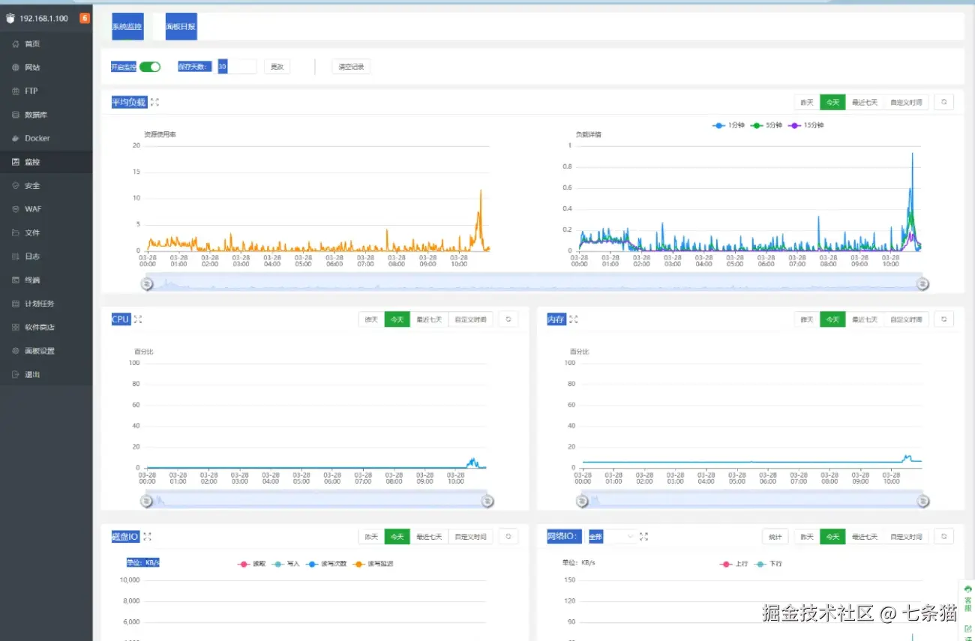Click the orange notification badge 6
Viewport: 975px width, 641px height.
[x=85, y=18]
